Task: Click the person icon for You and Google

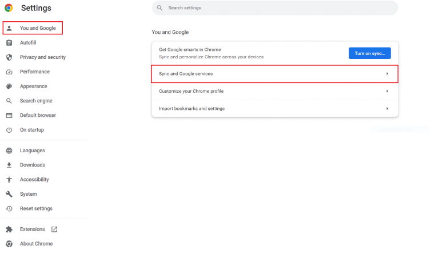Action: pos(9,28)
